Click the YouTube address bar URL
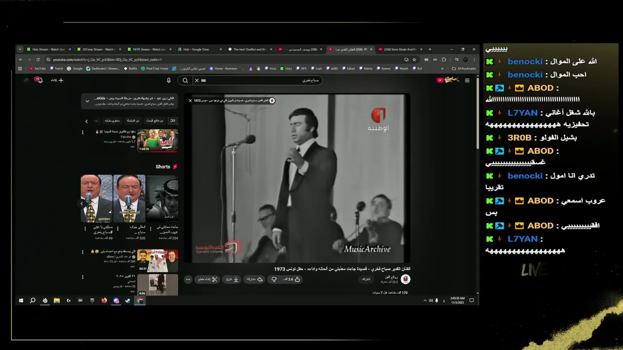Image resolution: width=623 pixels, height=350 pixels. (107, 60)
